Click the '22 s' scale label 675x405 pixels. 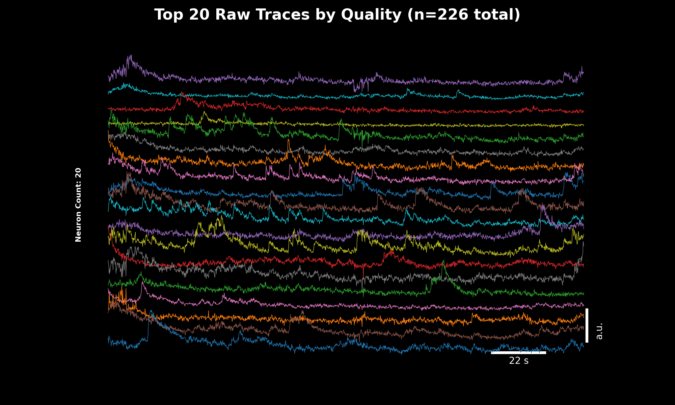click(x=519, y=361)
